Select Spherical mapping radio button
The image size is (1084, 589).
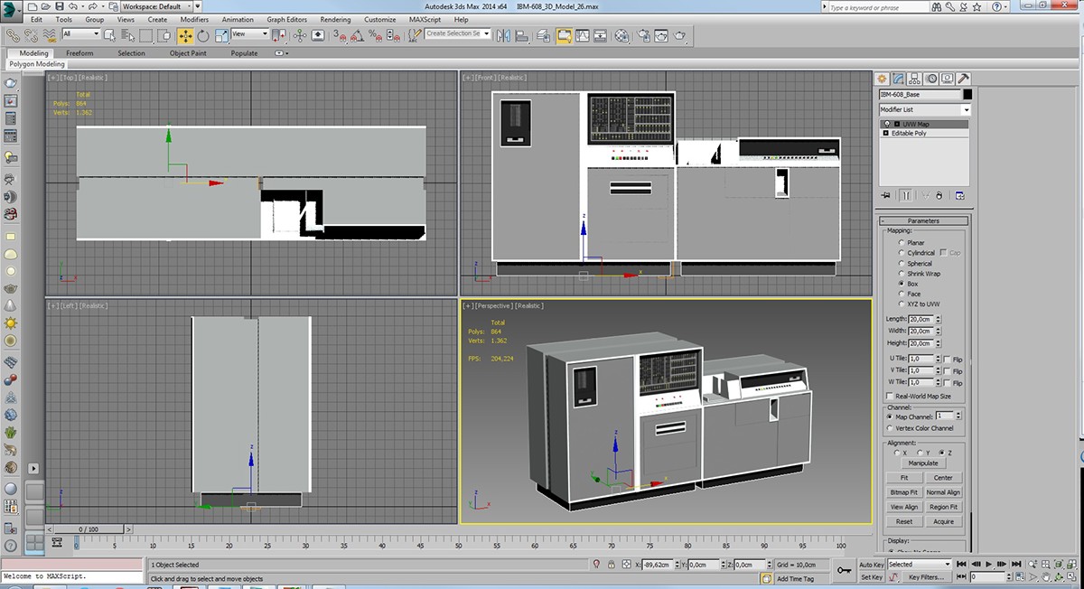[x=901, y=263]
